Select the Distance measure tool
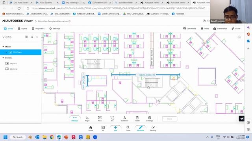The width and height of the screenshot is (252, 141). pos(75,119)
